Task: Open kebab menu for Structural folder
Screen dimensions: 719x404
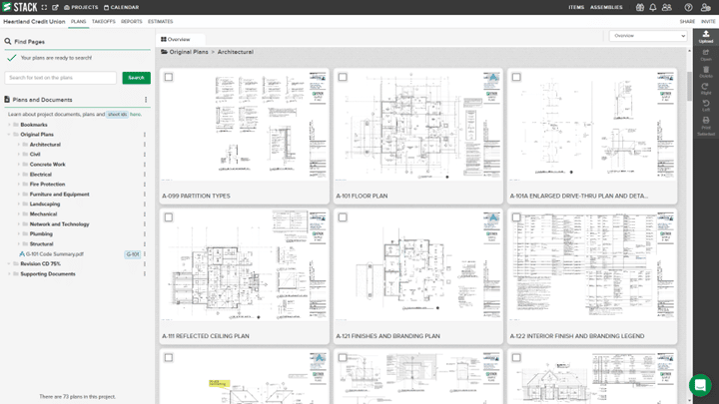Action: coord(145,244)
